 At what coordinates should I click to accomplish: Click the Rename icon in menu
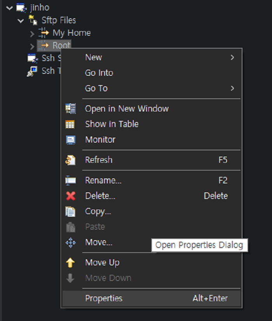70,180
